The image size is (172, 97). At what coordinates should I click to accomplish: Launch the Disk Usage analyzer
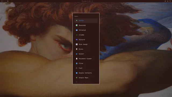[x=86, y=44]
